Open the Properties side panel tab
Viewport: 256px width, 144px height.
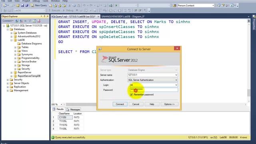[x=254, y=23]
